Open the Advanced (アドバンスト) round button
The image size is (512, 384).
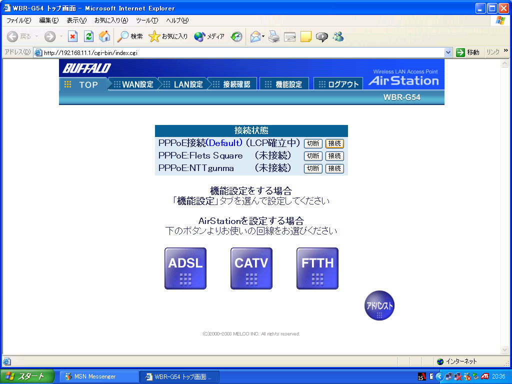tap(379, 305)
